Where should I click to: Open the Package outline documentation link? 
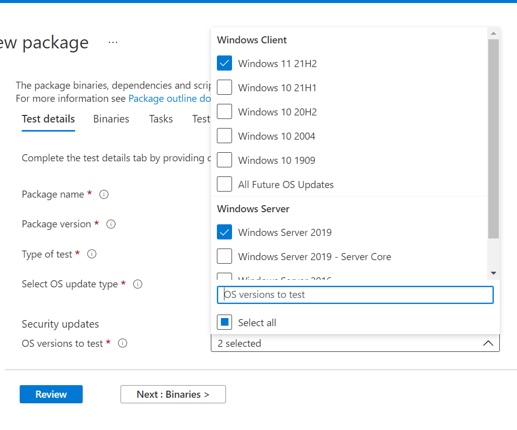[169, 98]
